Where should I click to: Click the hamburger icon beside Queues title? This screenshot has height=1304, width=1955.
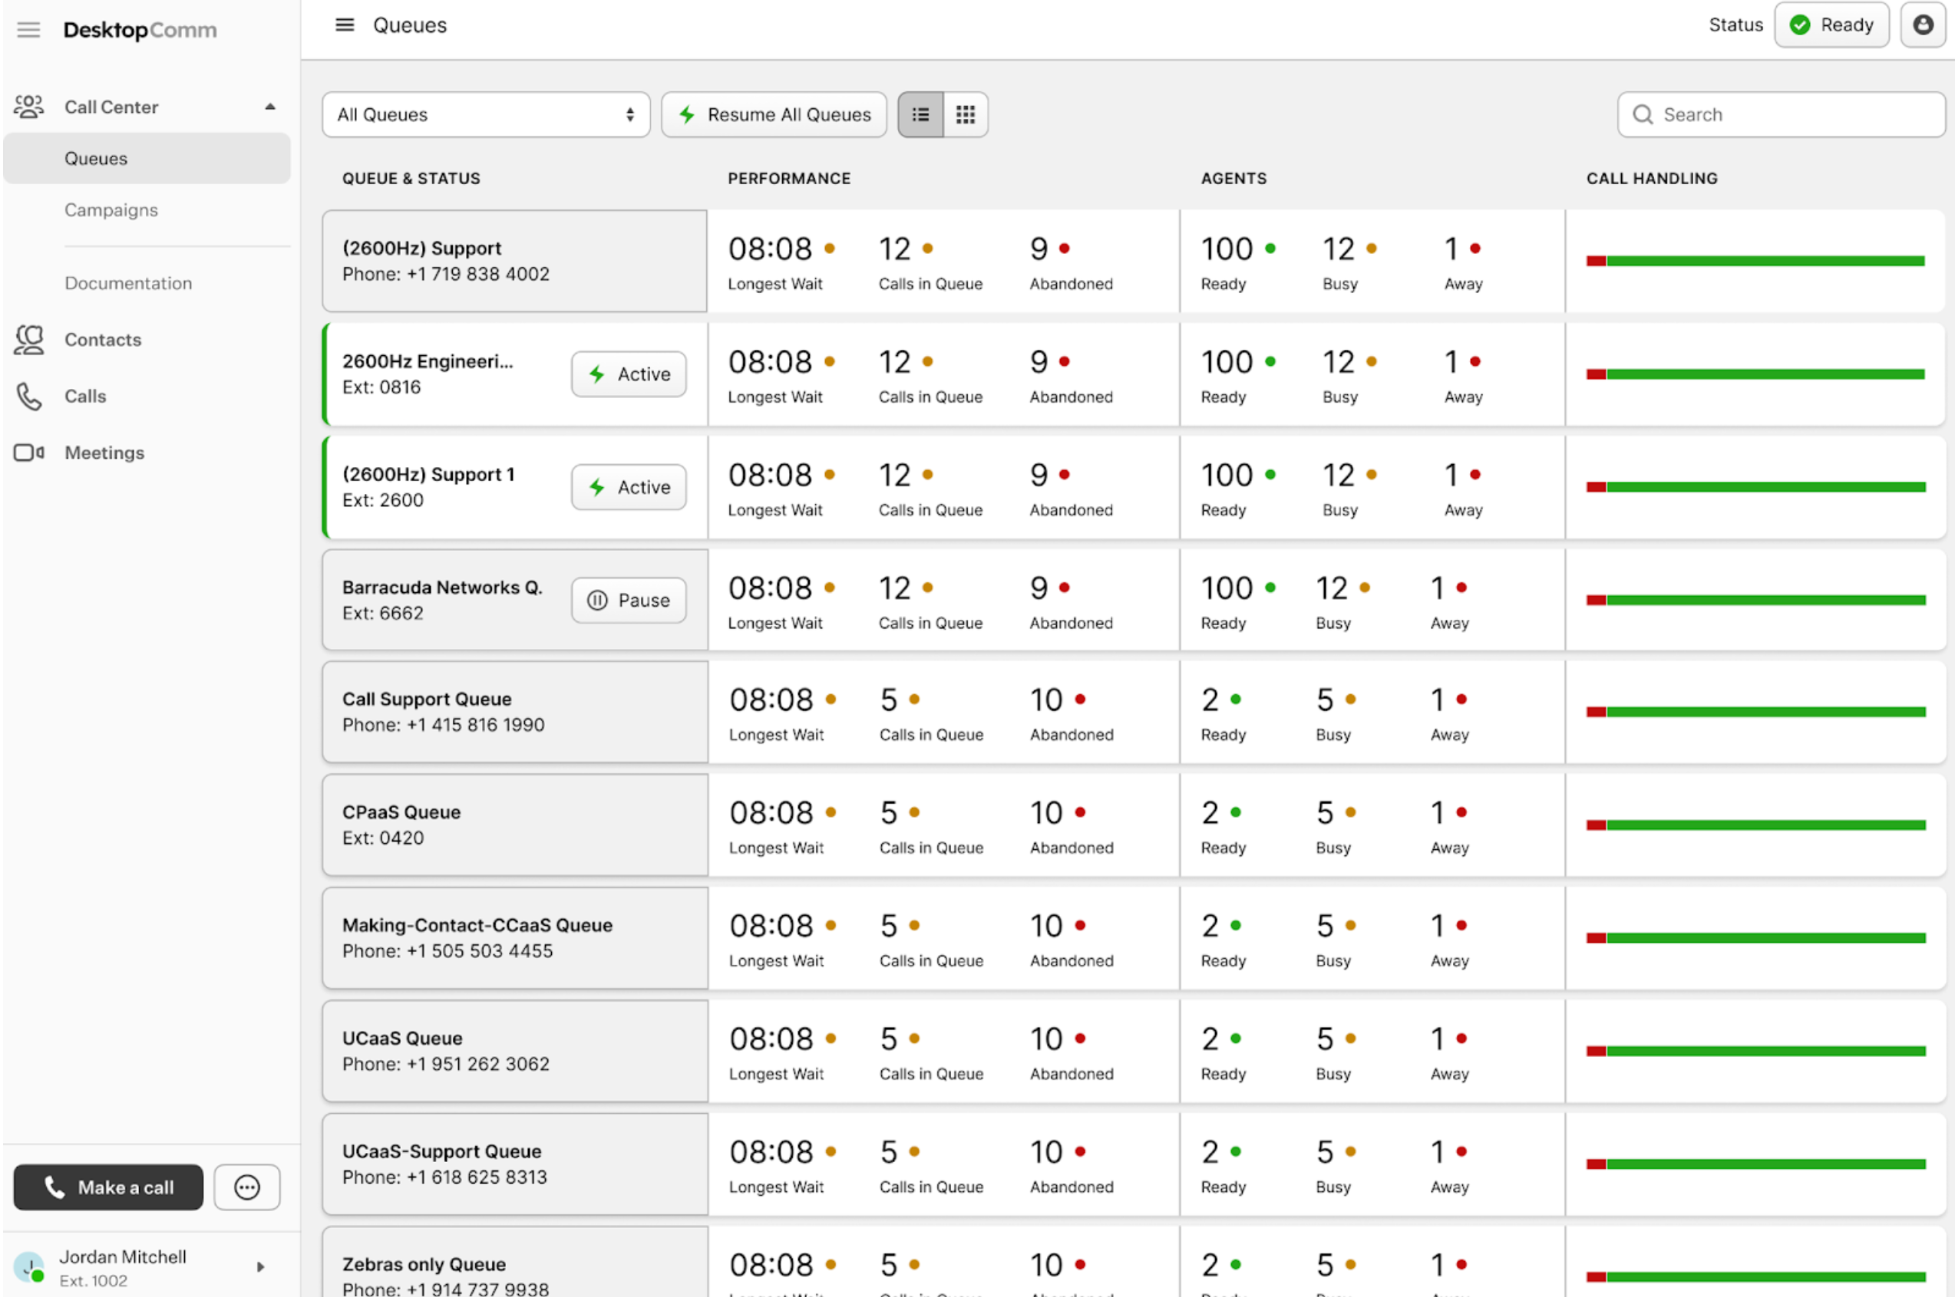coord(345,25)
